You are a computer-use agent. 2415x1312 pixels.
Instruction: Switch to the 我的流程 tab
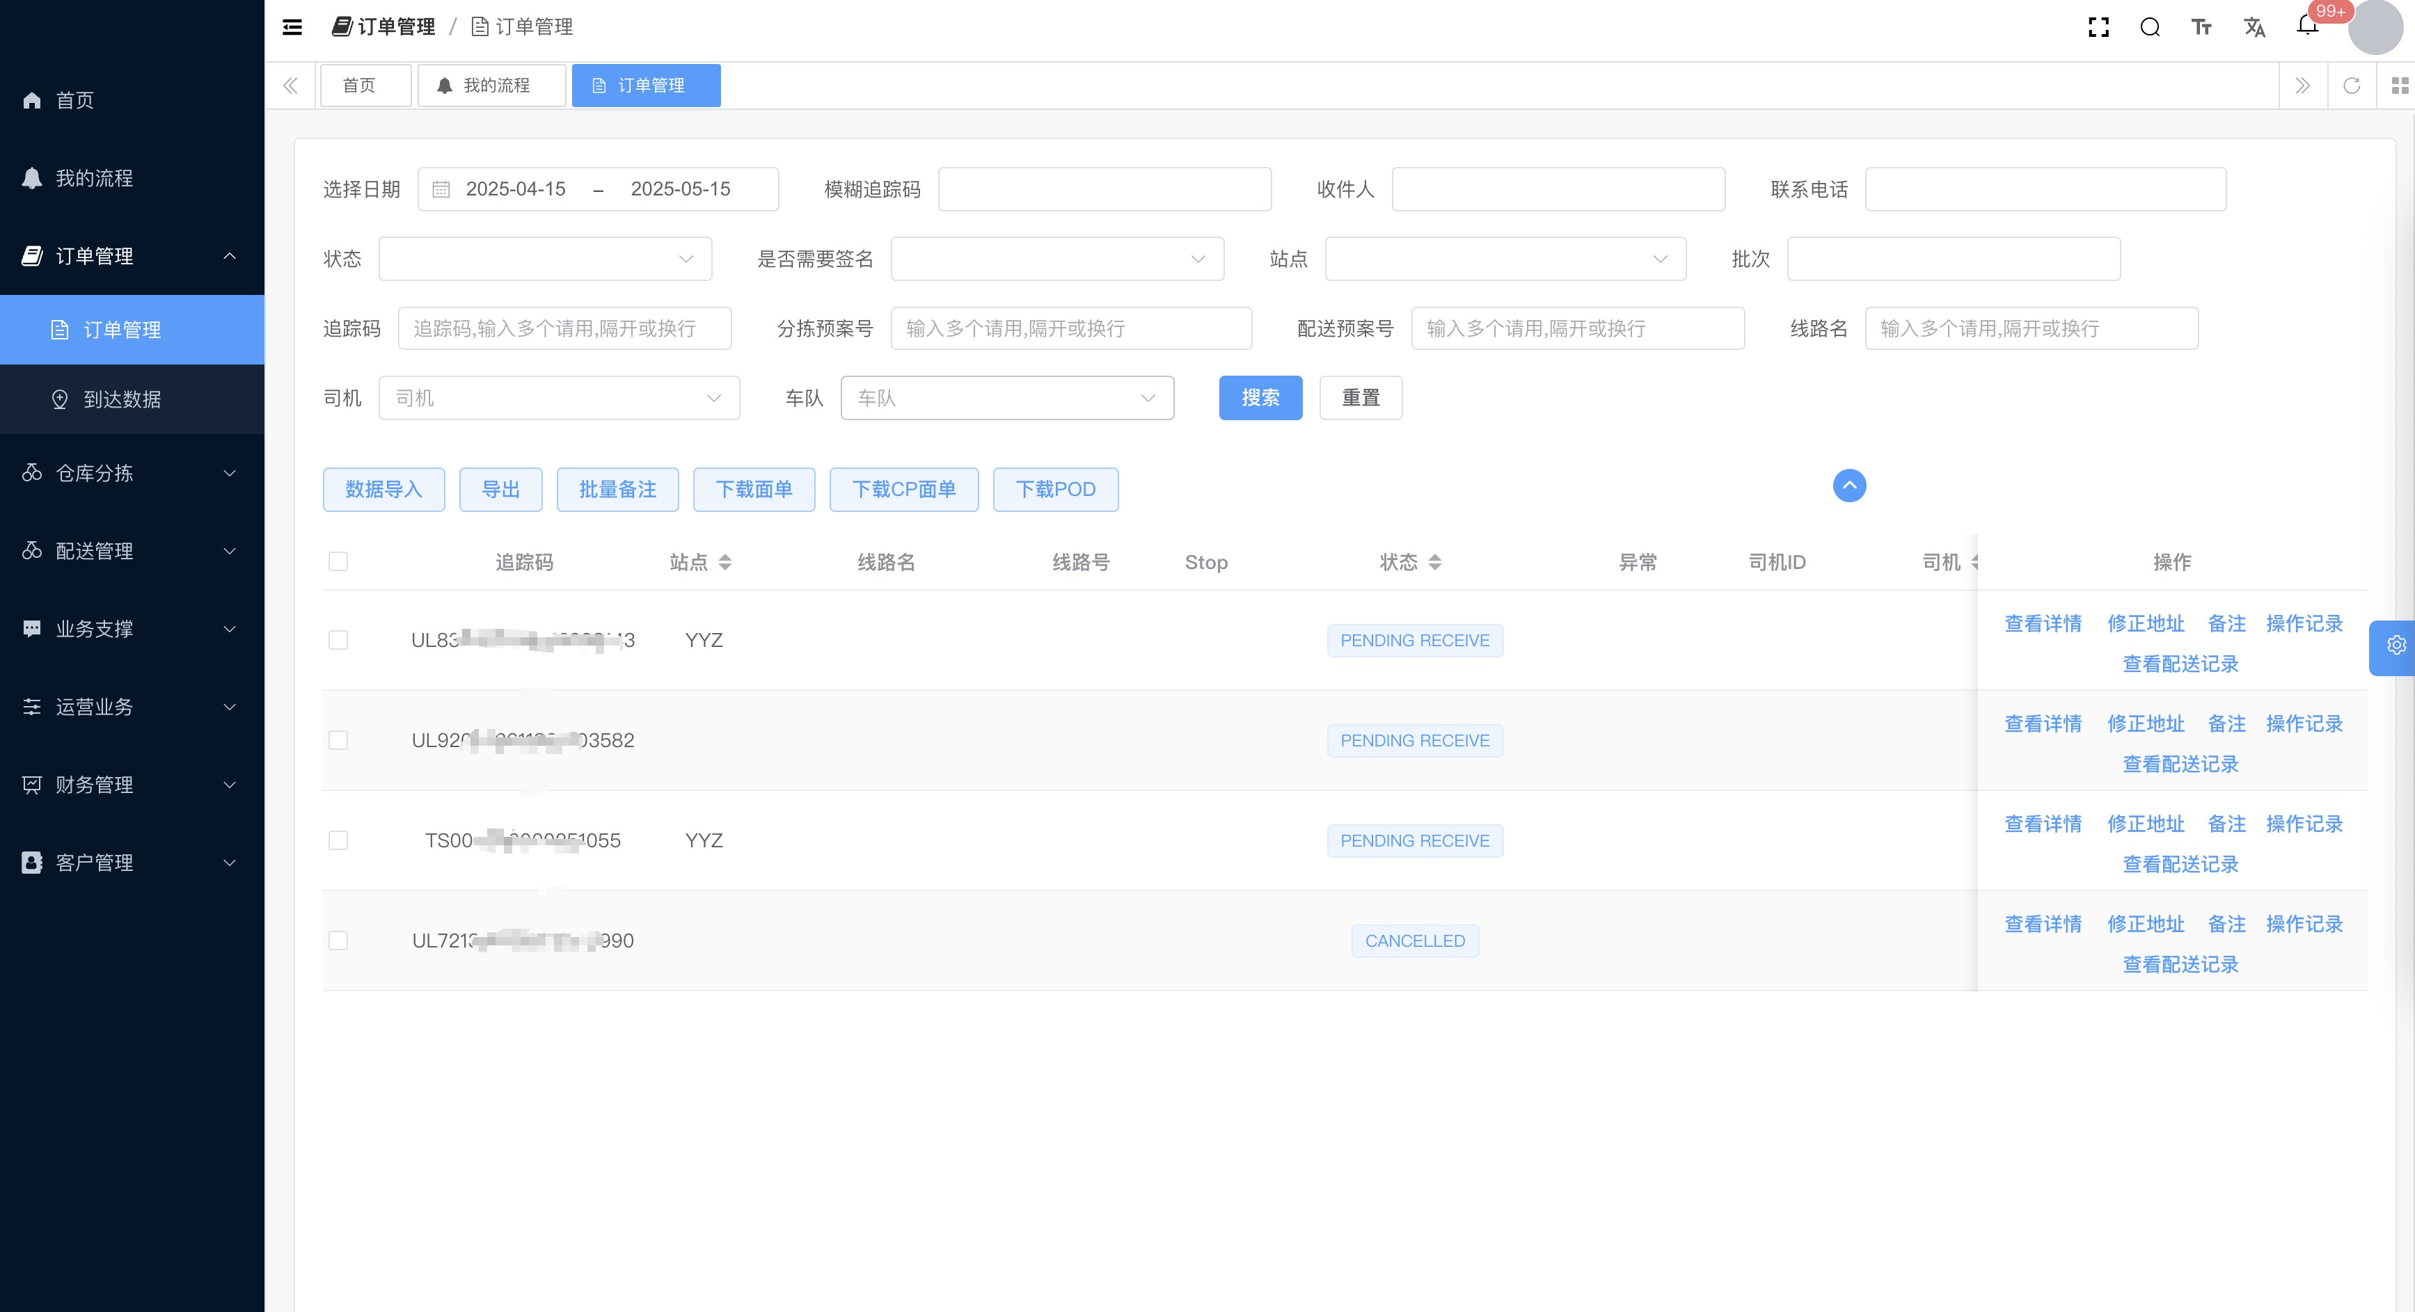[491, 86]
